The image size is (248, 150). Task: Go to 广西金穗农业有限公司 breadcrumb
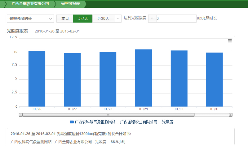30,4
